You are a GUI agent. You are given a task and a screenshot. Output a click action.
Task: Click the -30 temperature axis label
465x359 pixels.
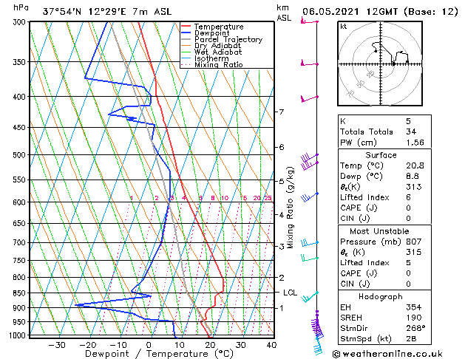tap(57, 345)
